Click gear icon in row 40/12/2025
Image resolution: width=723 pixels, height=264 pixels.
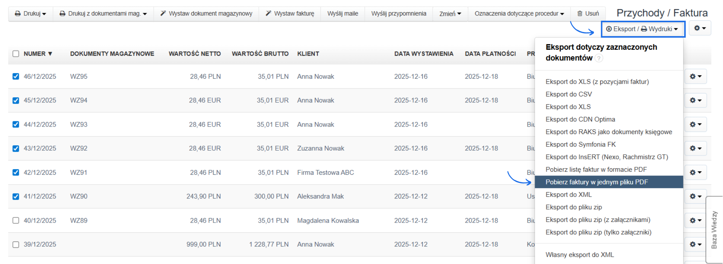[x=695, y=220]
